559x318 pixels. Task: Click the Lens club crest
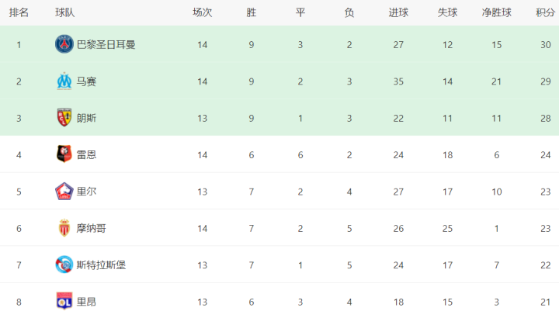coord(64,118)
